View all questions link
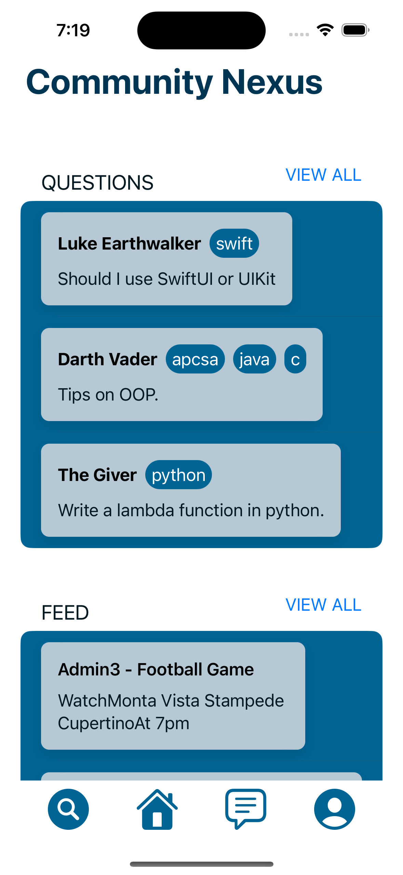 (323, 175)
